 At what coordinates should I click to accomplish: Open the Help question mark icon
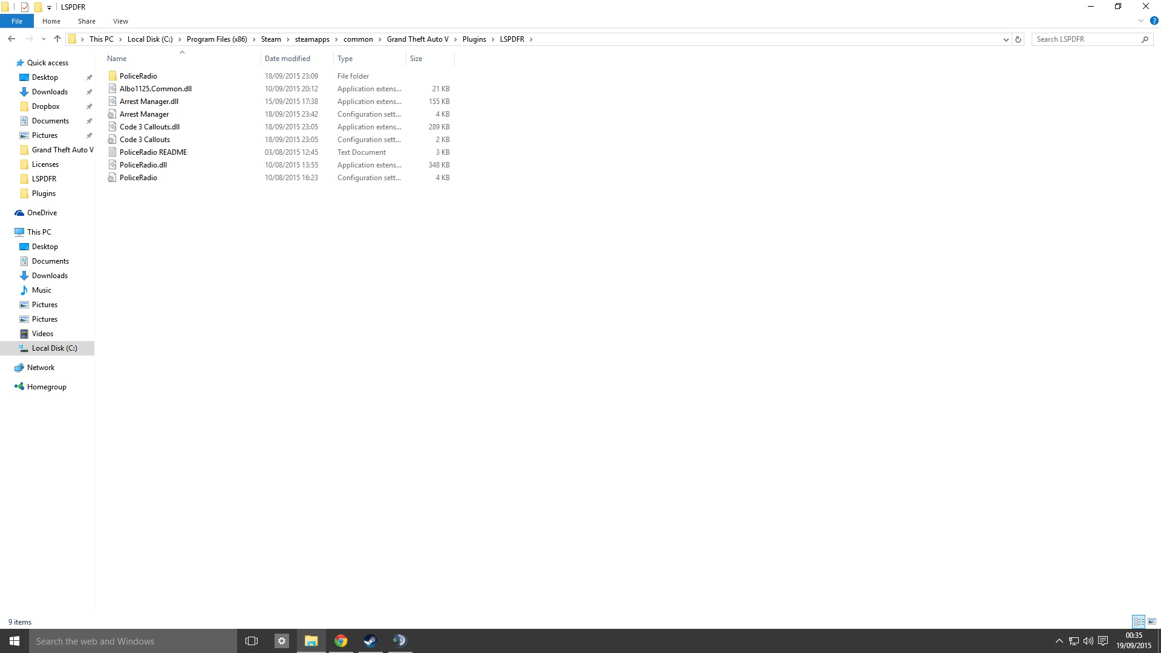(1154, 21)
